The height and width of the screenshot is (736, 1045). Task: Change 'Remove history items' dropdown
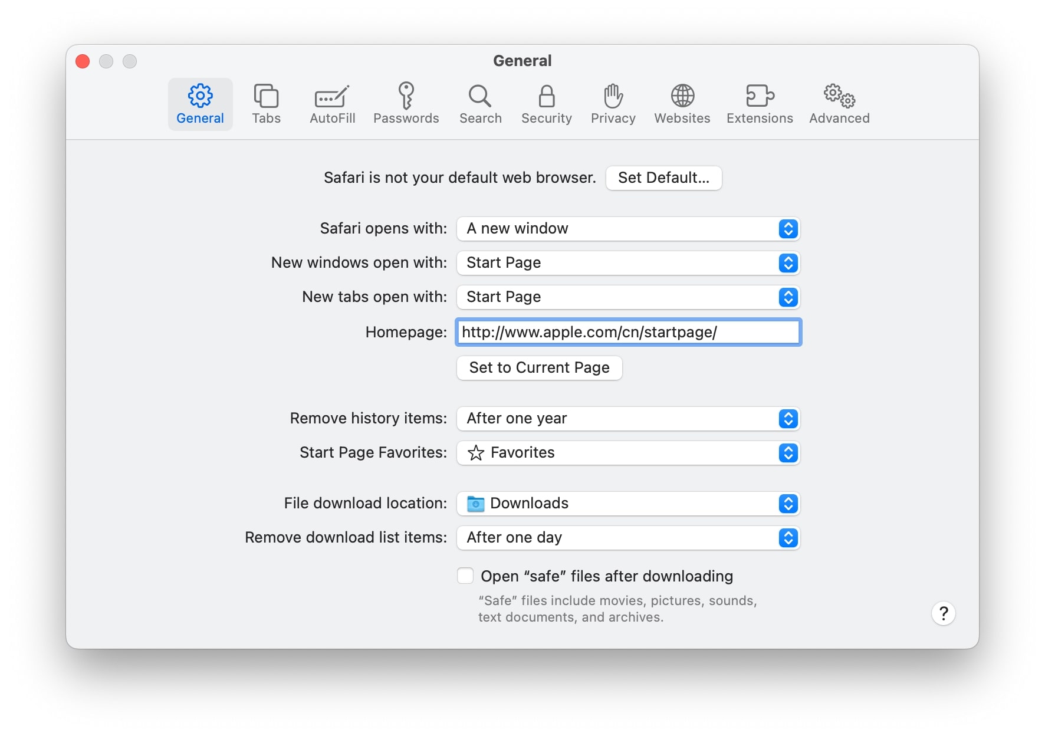coord(628,419)
